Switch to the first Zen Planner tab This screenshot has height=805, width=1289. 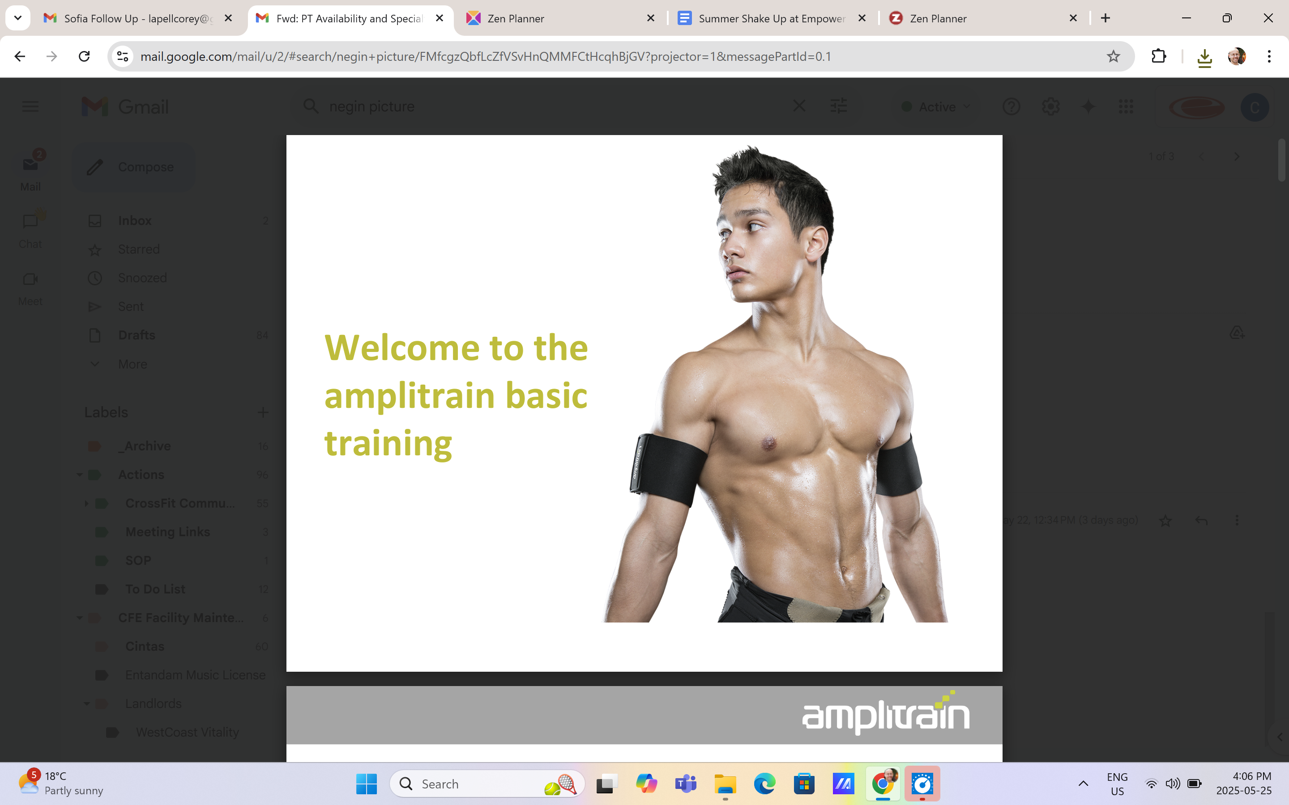[560, 19]
